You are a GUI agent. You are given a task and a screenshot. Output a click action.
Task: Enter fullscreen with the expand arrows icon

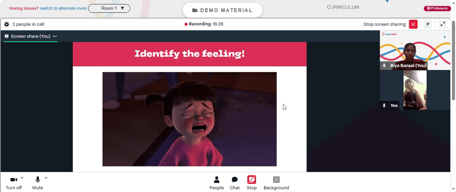pos(443,25)
